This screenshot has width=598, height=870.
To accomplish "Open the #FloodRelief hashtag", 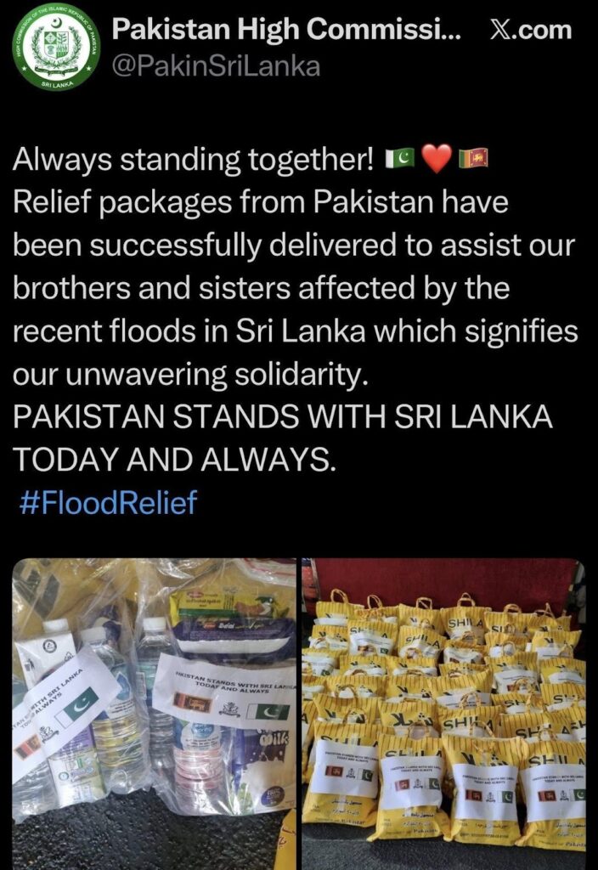I will coord(108,502).
